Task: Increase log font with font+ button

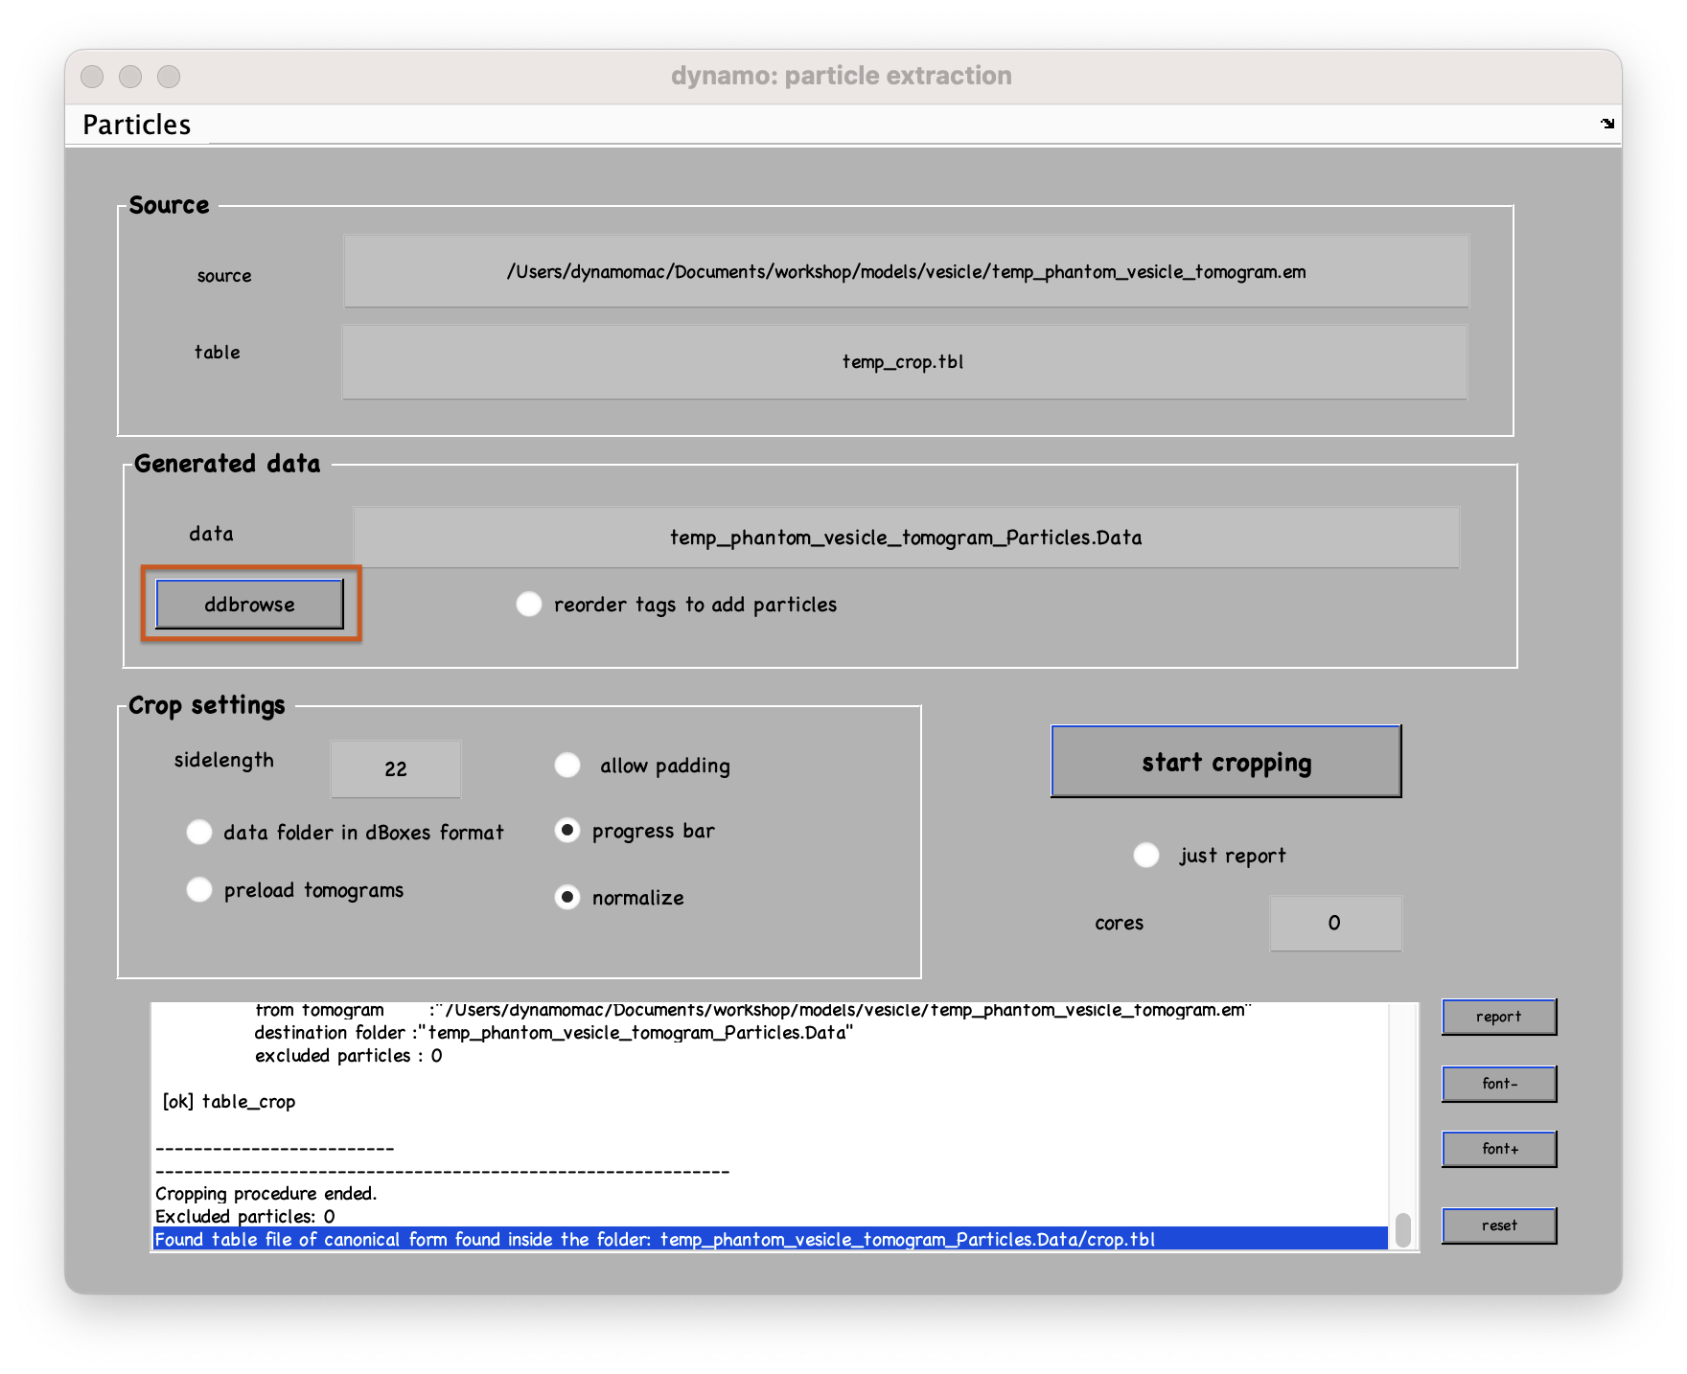Action: point(1499,1149)
